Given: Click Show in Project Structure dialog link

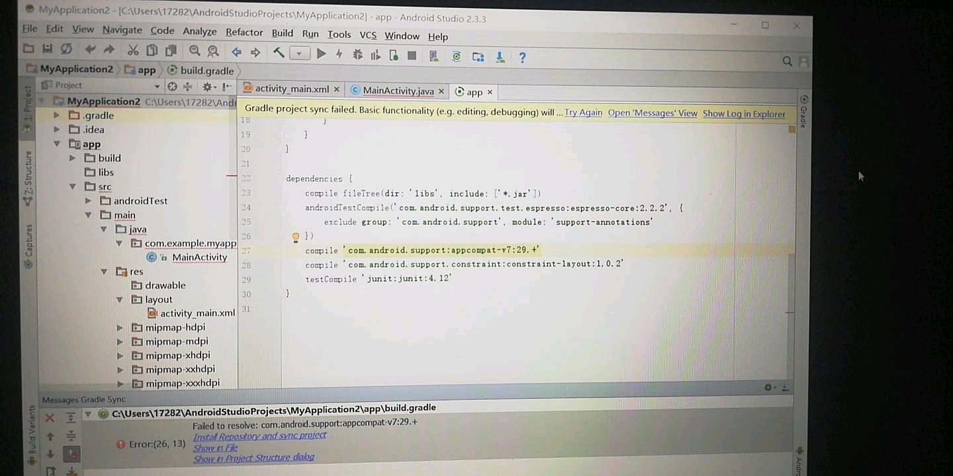Looking at the screenshot, I should pos(253,457).
